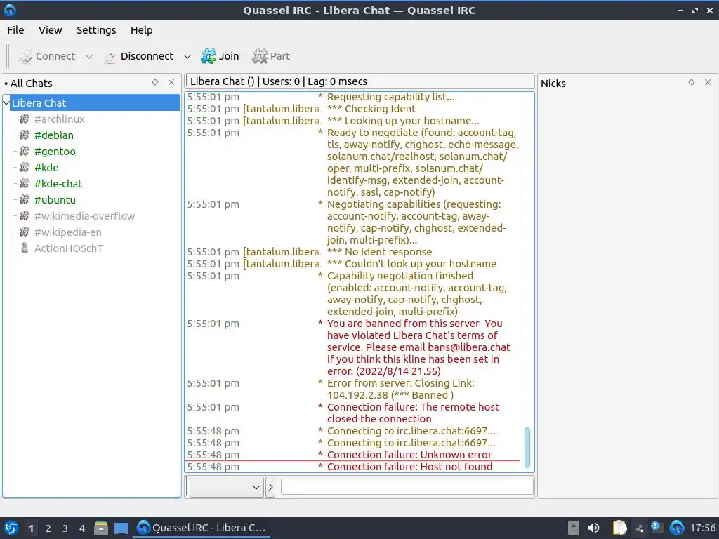Open the Help menu

click(x=141, y=30)
